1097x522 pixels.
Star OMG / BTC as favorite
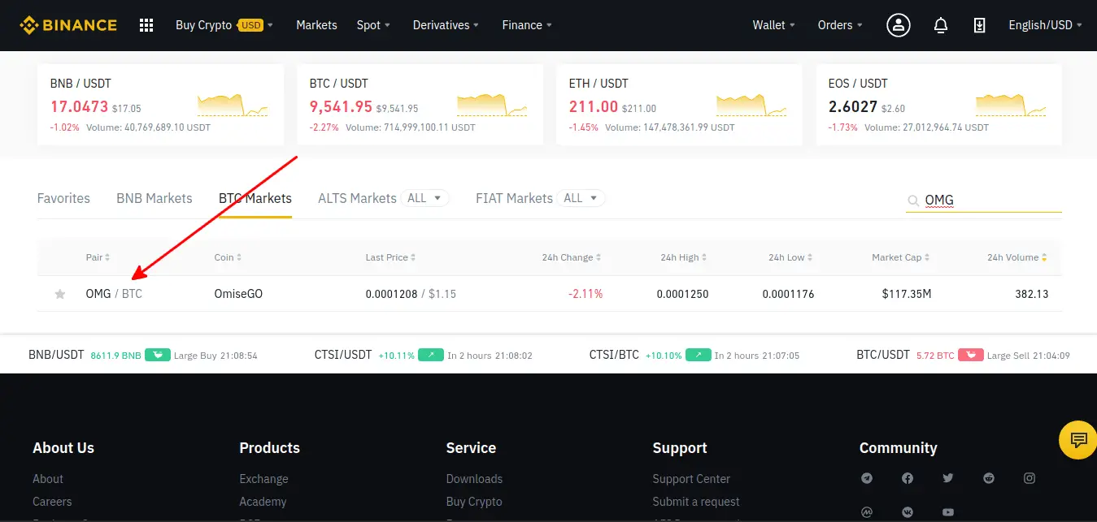point(59,294)
